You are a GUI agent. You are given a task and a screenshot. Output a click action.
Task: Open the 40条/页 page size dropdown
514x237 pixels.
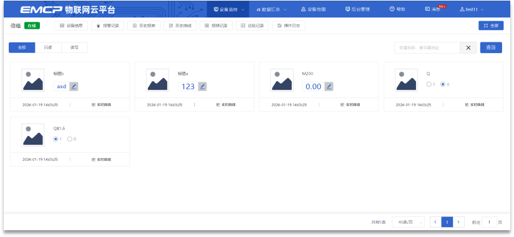408,222
